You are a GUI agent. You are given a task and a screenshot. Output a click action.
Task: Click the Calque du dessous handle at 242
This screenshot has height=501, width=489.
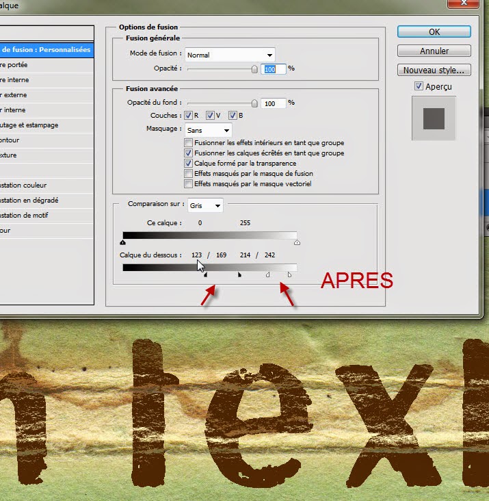pos(289,275)
